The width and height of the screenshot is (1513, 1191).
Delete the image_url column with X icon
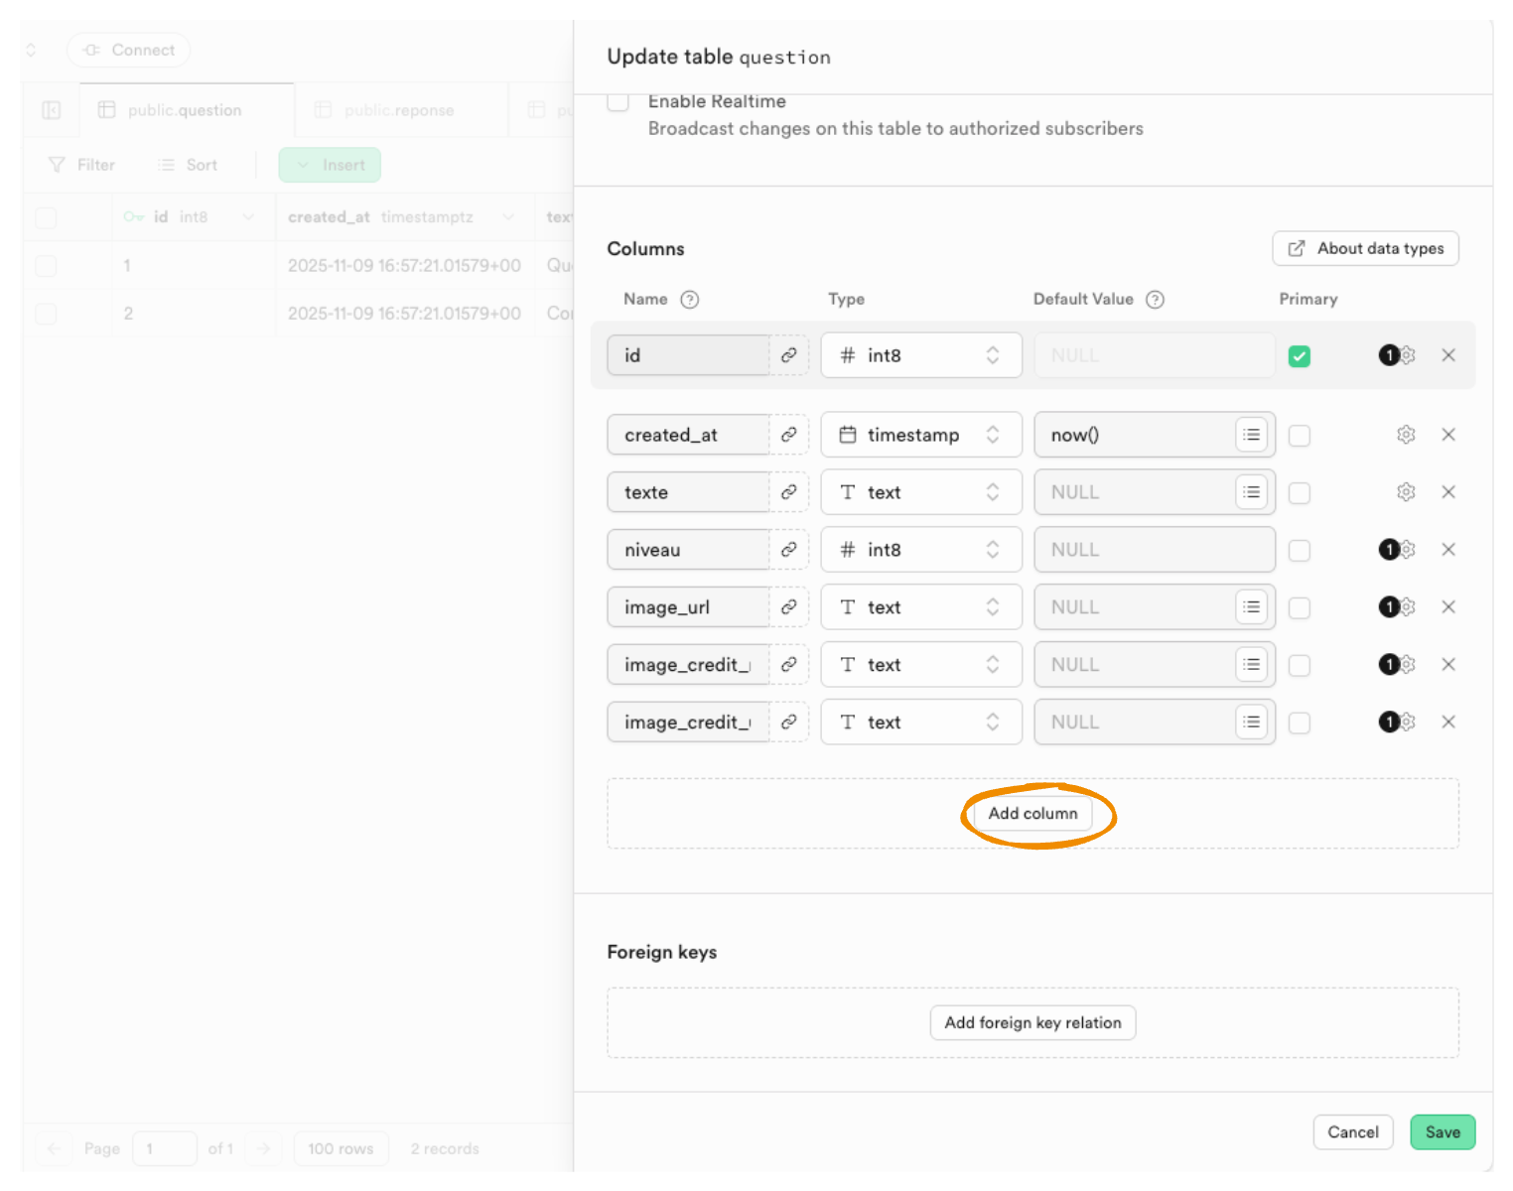tap(1447, 607)
